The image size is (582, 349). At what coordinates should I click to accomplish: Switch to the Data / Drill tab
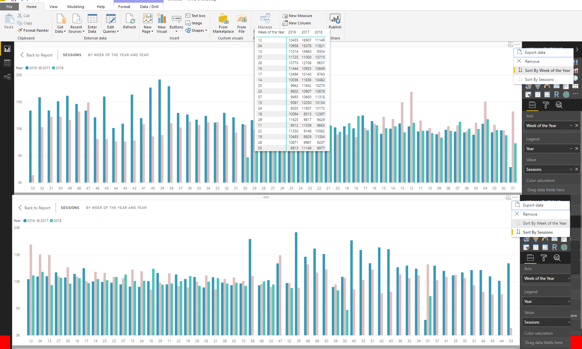[x=149, y=7]
